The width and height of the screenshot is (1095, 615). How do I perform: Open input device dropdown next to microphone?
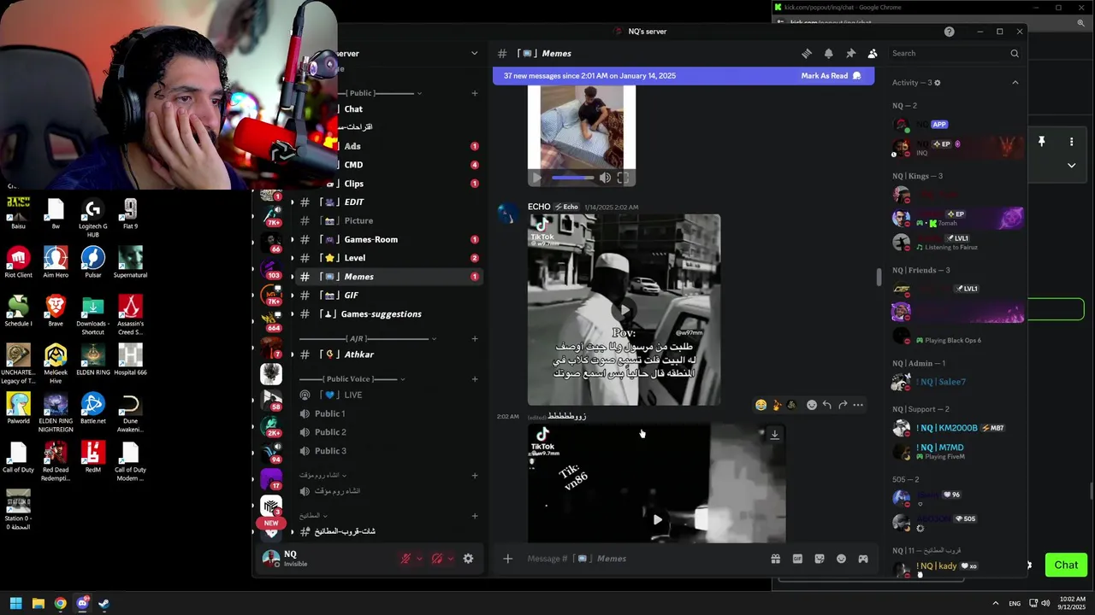pyautogui.click(x=419, y=559)
